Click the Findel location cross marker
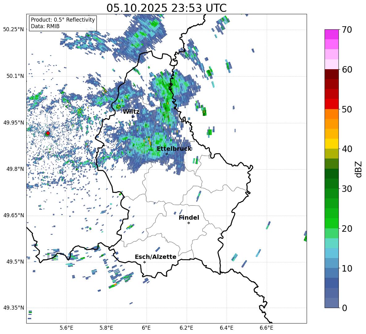 click(189, 223)
